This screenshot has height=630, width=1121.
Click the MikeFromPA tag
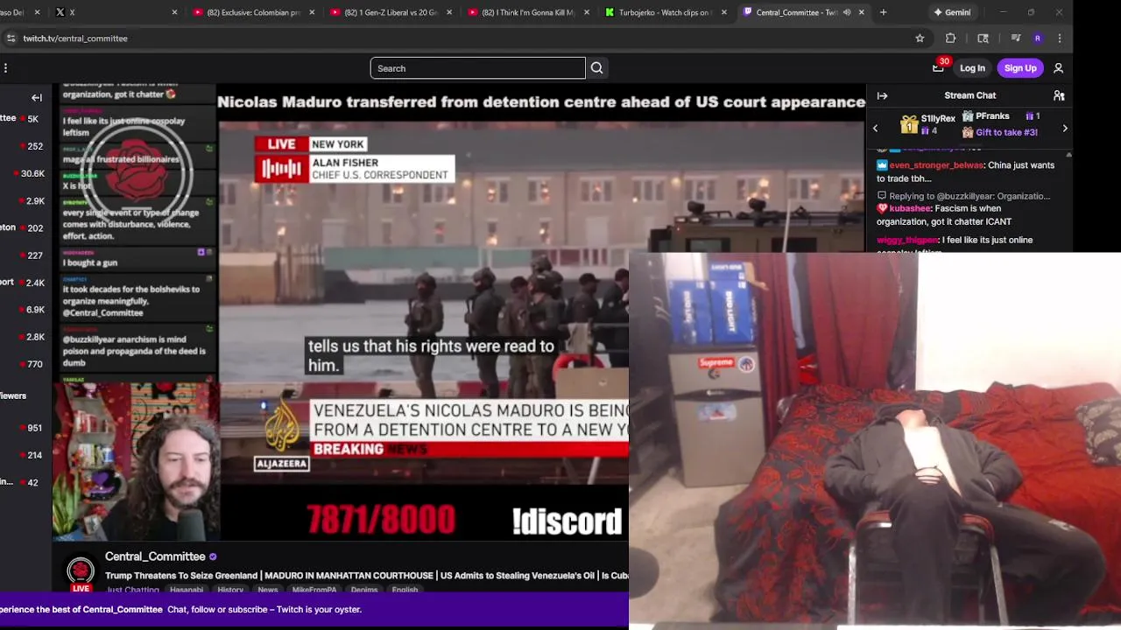tap(314, 590)
